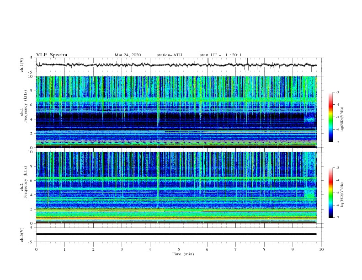
Task: Click the ch.1 colorbar "log(PSD)(V²/Hz)" label
Action: point(343,119)
